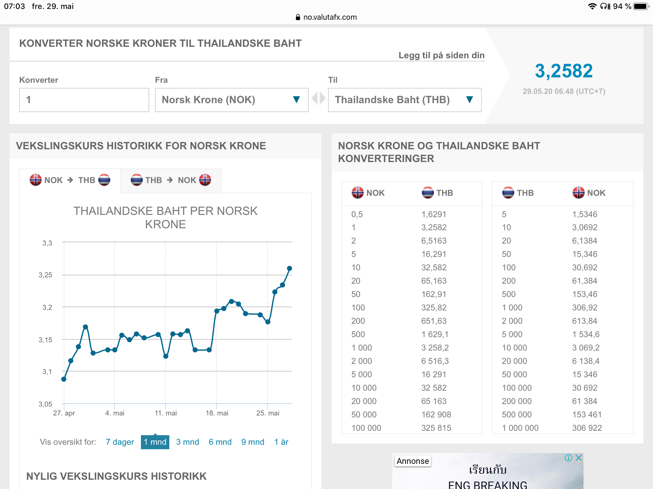Image resolution: width=653 pixels, height=489 pixels.
Task: Click the Konverter amount input field
Action: (84, 100)
